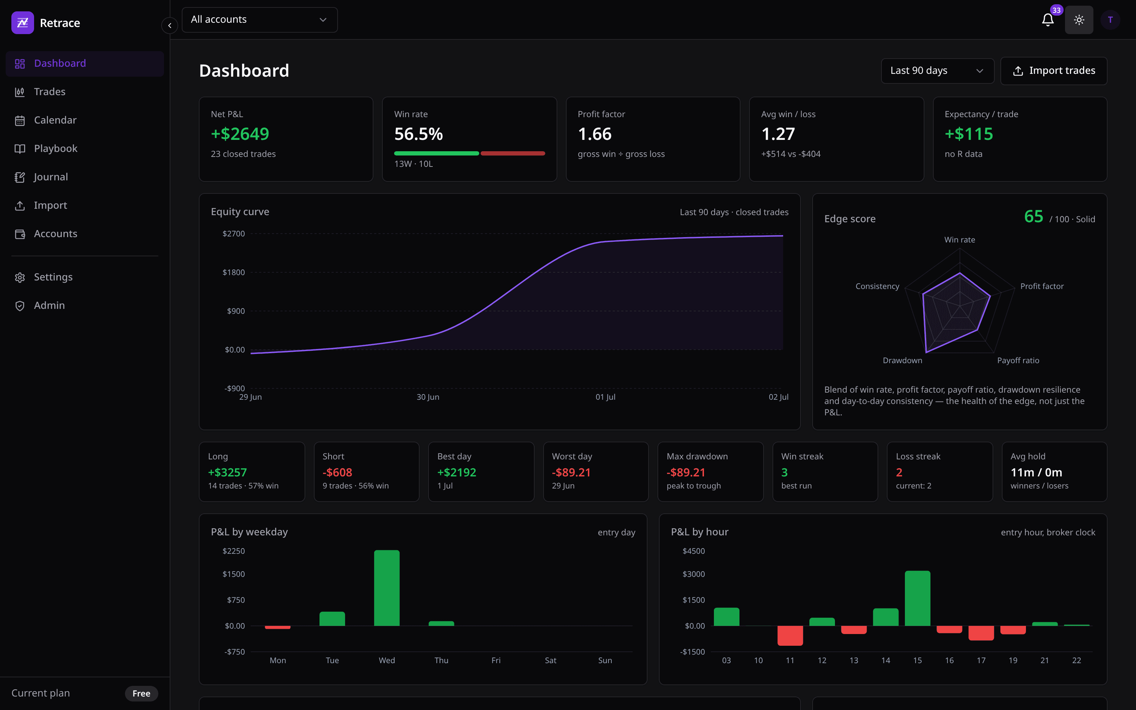Viewport: 1136px width, 710px height.
Task: Open the Trades page
Action: coord(84,92)
